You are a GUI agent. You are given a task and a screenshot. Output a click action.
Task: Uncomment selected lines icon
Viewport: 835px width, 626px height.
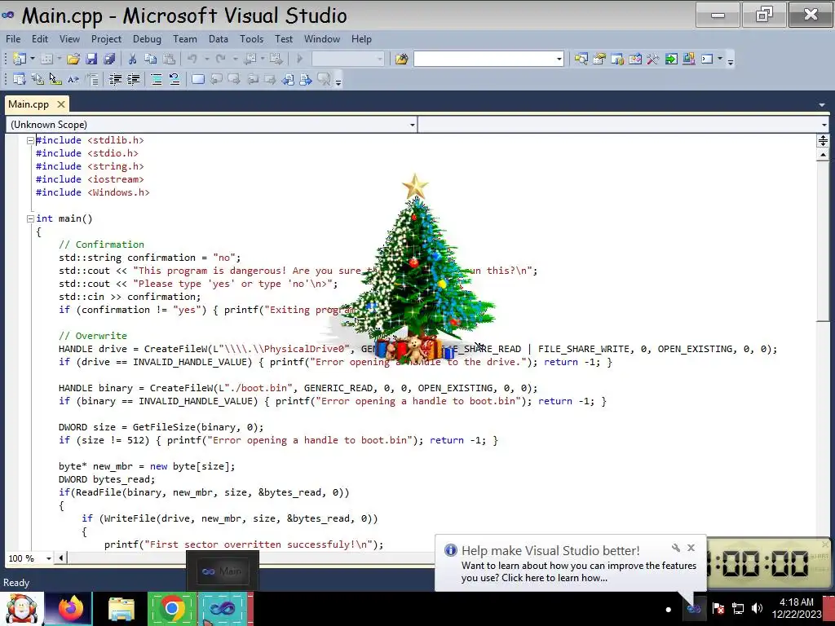coord(175,80)
